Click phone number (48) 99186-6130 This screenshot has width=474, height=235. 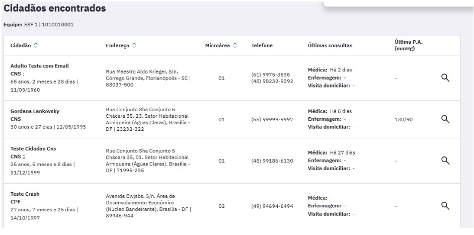[272, 161]
